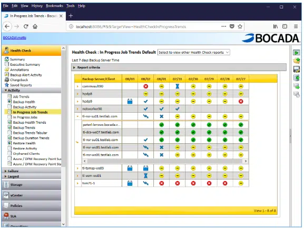Select the In Progress Job Trends browser tab
The image size is (304, 229).
[x=33, y=16]
